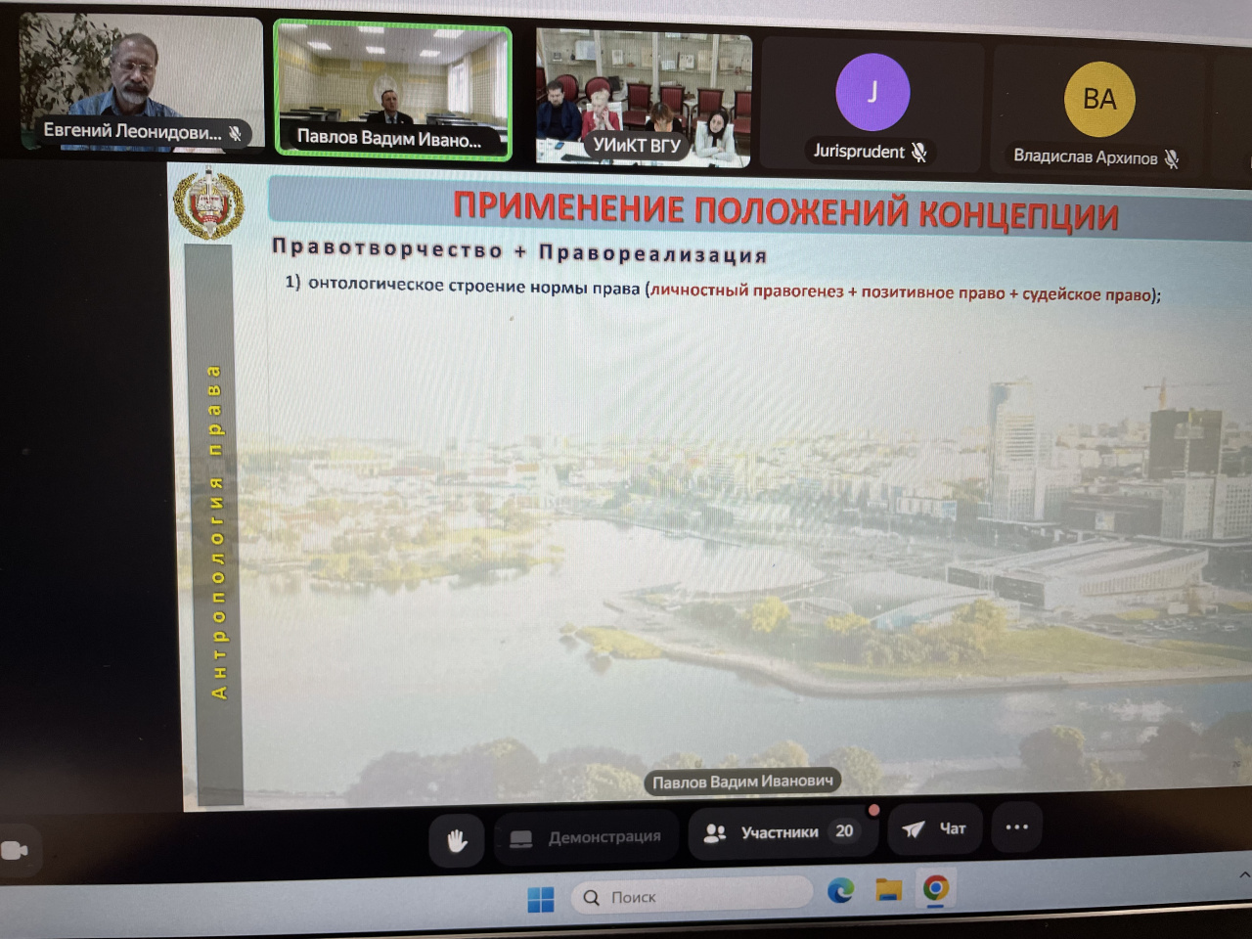Click muted microphone icon beside Владислав Архипов
This screenshot has width=1252, height=939.
pyautogui.click(x=1171, y=157)
